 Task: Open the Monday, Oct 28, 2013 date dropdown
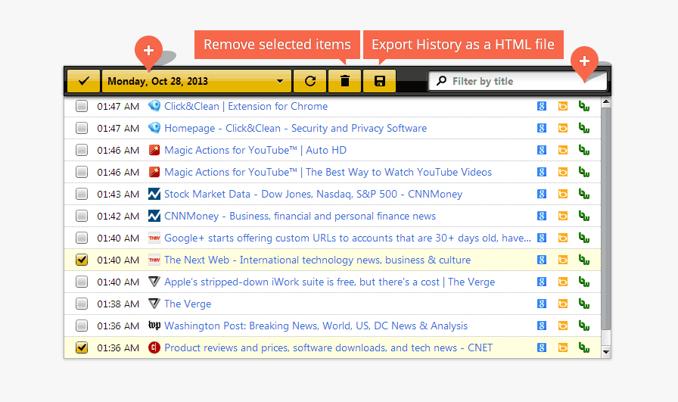tap(197, 81)
